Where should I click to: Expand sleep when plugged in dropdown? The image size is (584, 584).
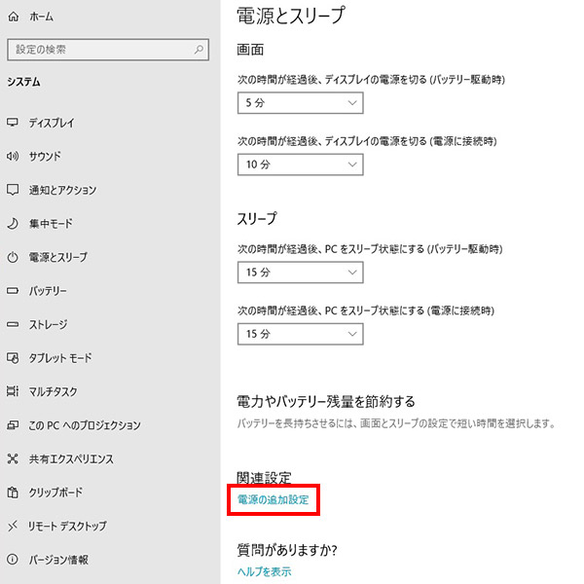[x=300, y=335]
